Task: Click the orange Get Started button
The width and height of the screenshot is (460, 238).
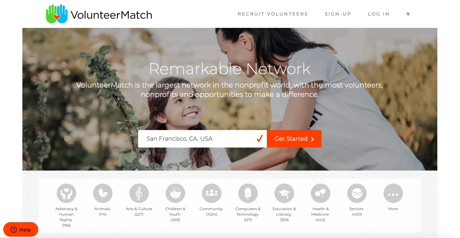Action: [294, 139]
